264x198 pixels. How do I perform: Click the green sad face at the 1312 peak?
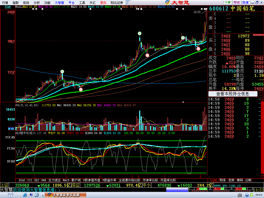(x=62, y=72)
